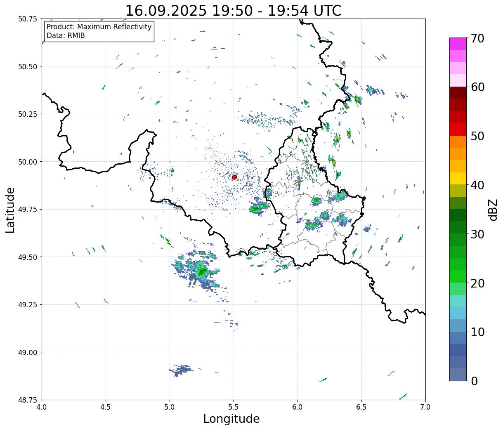Pick the dark maroon colorbar swatch below 60
Screen dimensions: 503x429
click(x=458, y=93)
